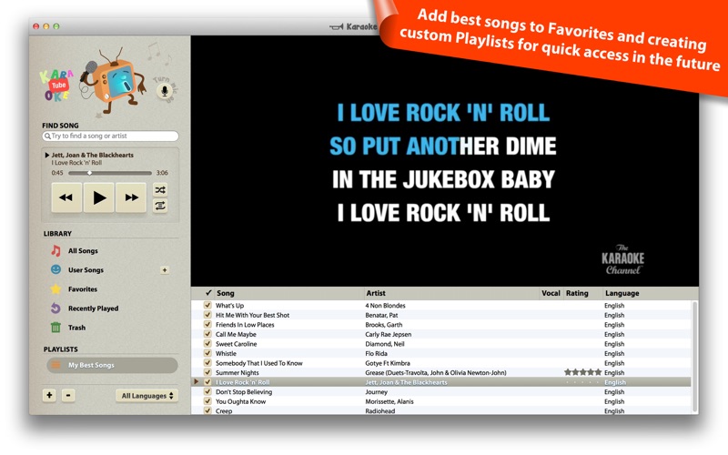Uncheck Hit Me With Your Best Shot checkbox

[x=207, y=315]
